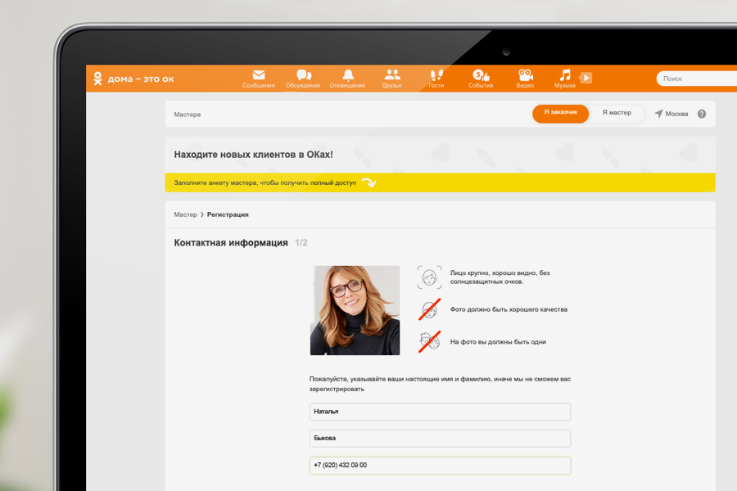Click the Контактная информация heading
This screenshot has width=737, height=491.
point(231,242)
